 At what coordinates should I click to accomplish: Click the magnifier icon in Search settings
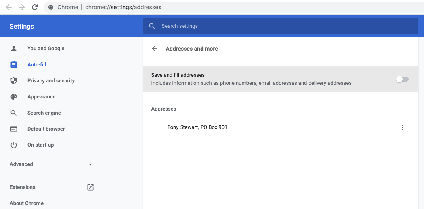click(x=152, y=26)
